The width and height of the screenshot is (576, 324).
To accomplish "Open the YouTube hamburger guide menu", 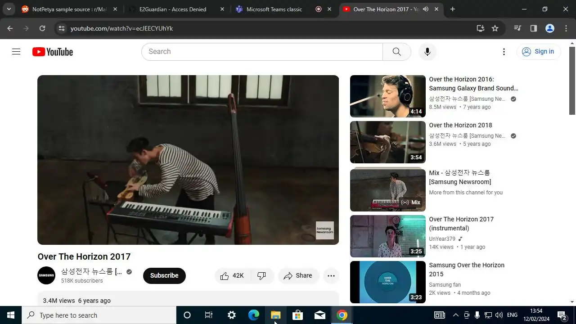I will click(16, 52).
